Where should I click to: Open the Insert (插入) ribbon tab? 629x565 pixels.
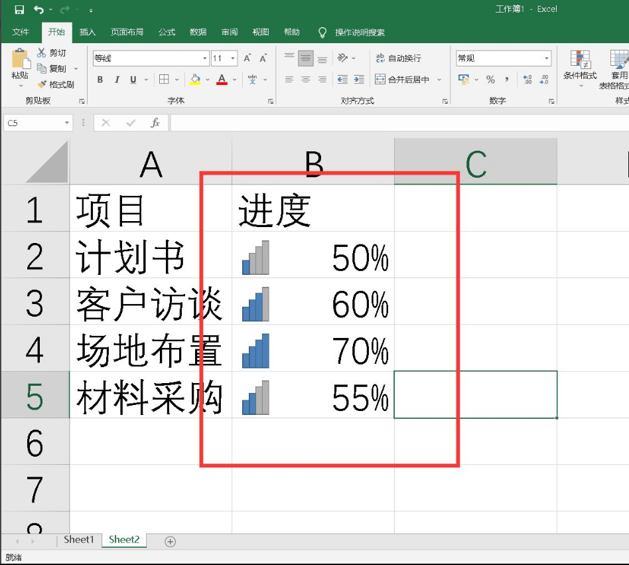coord(88,32)
